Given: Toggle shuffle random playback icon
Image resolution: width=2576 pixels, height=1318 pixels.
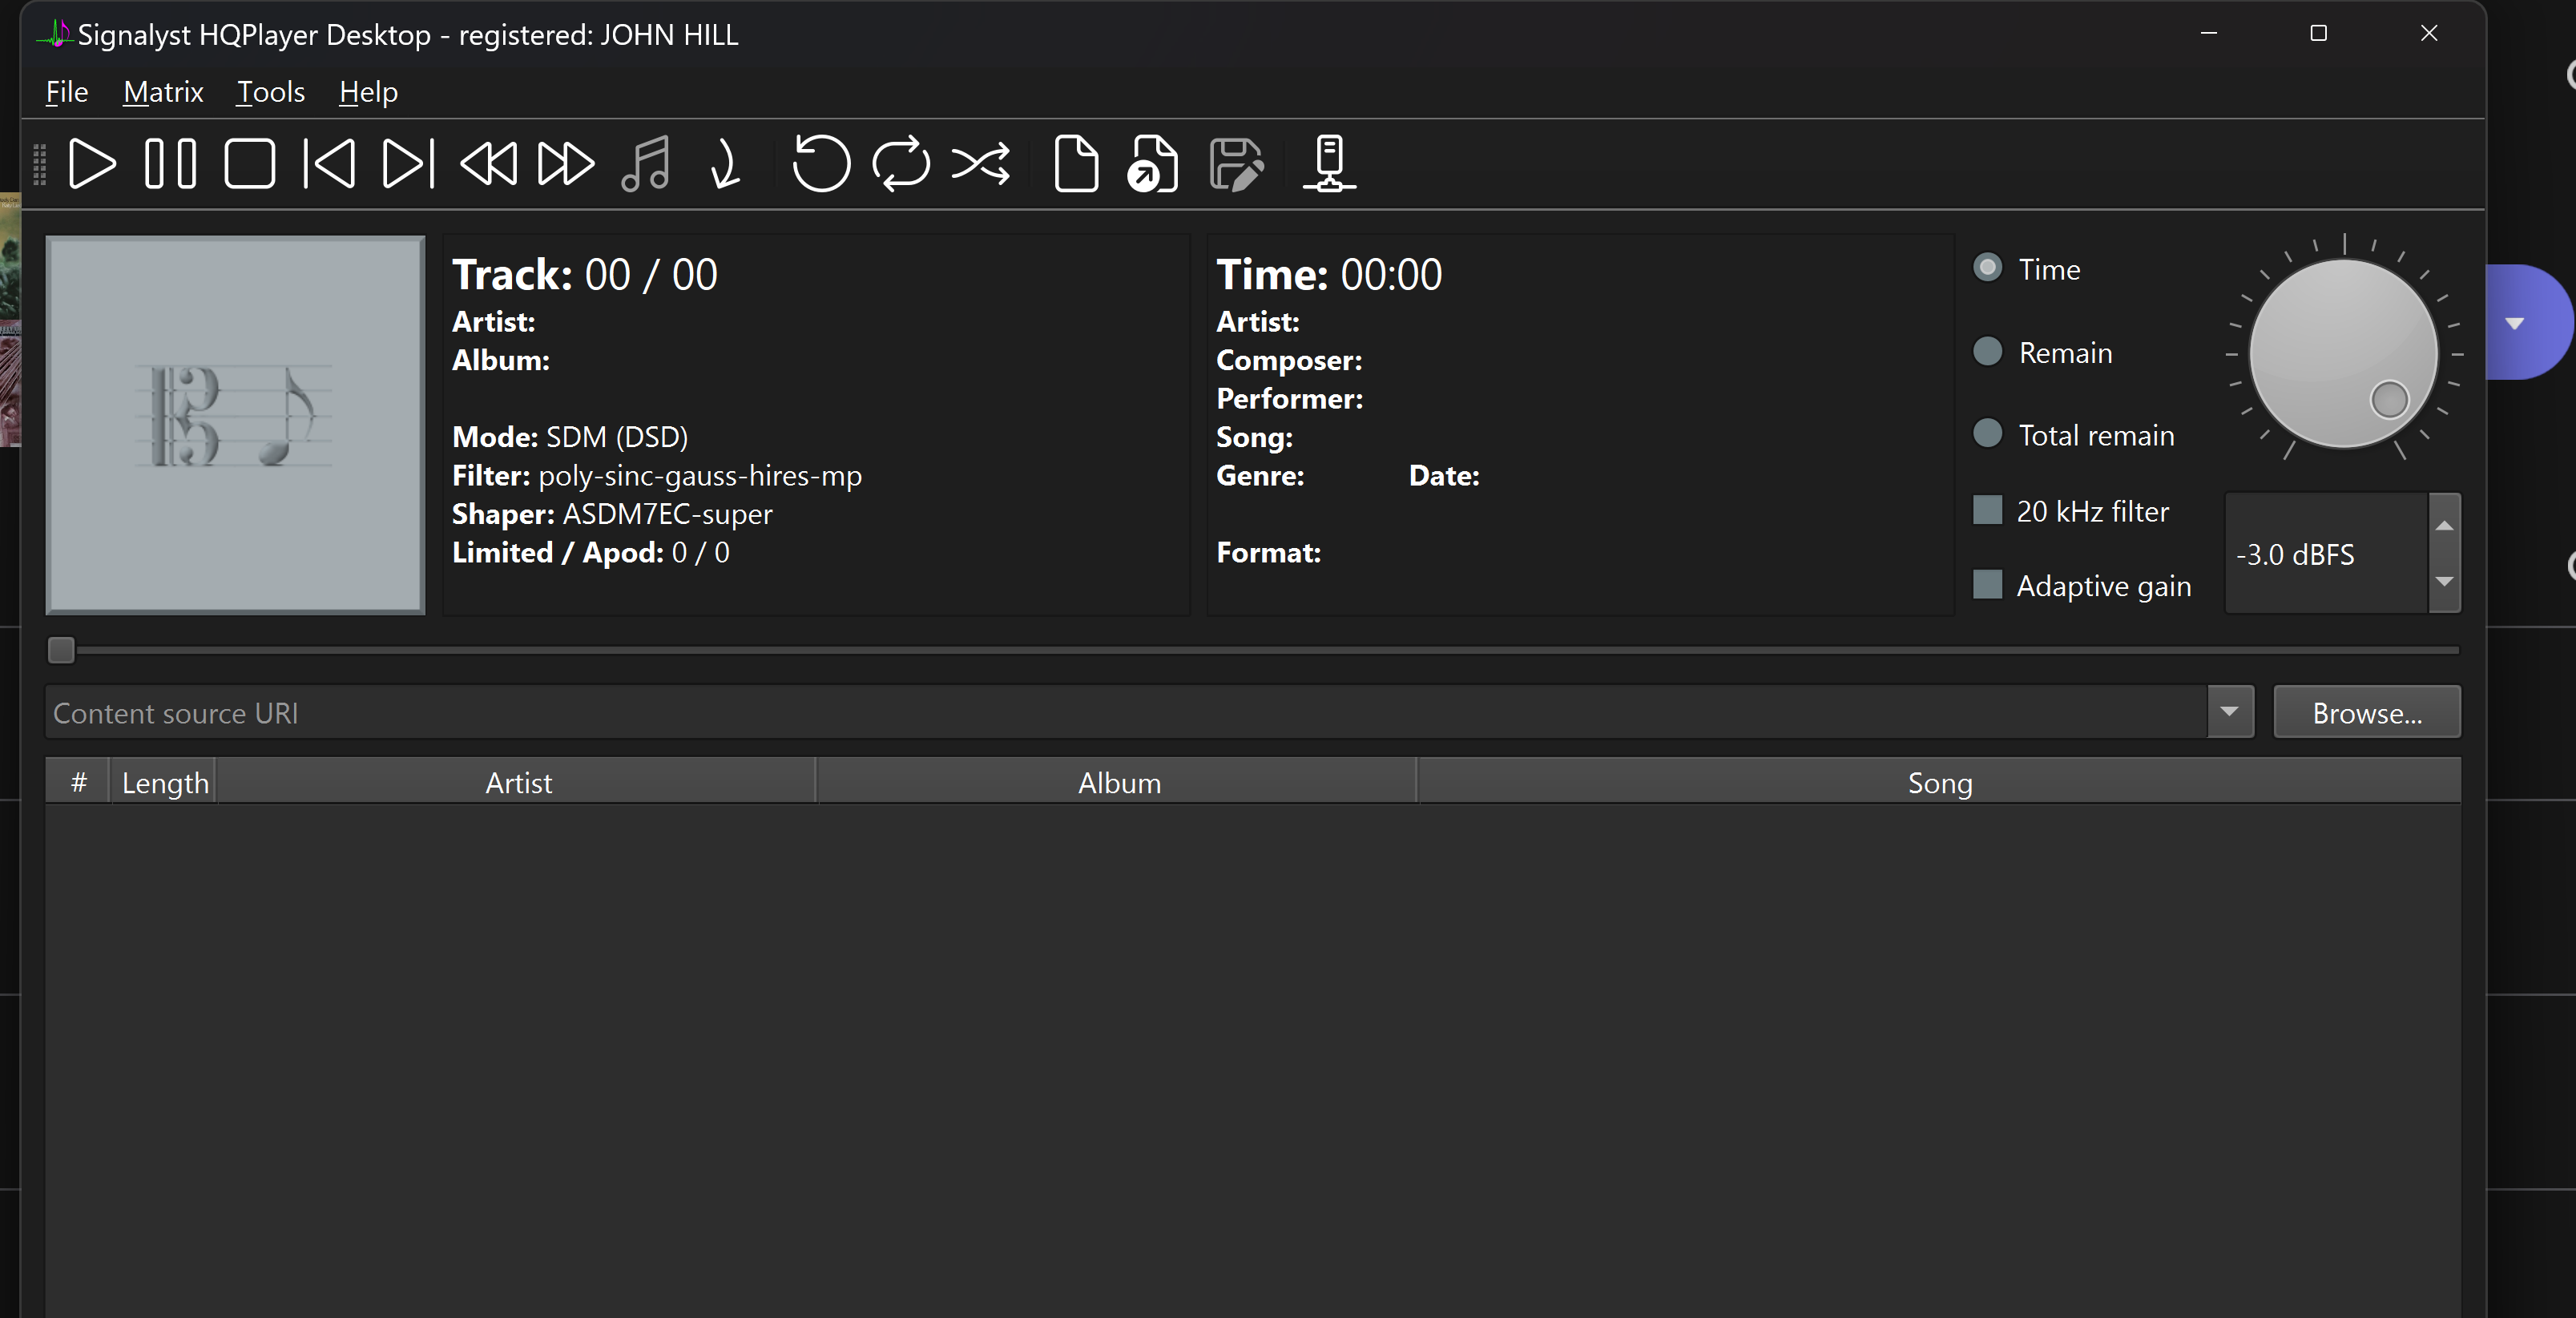Looking at the screenshot, I should [x=981, y=164].
